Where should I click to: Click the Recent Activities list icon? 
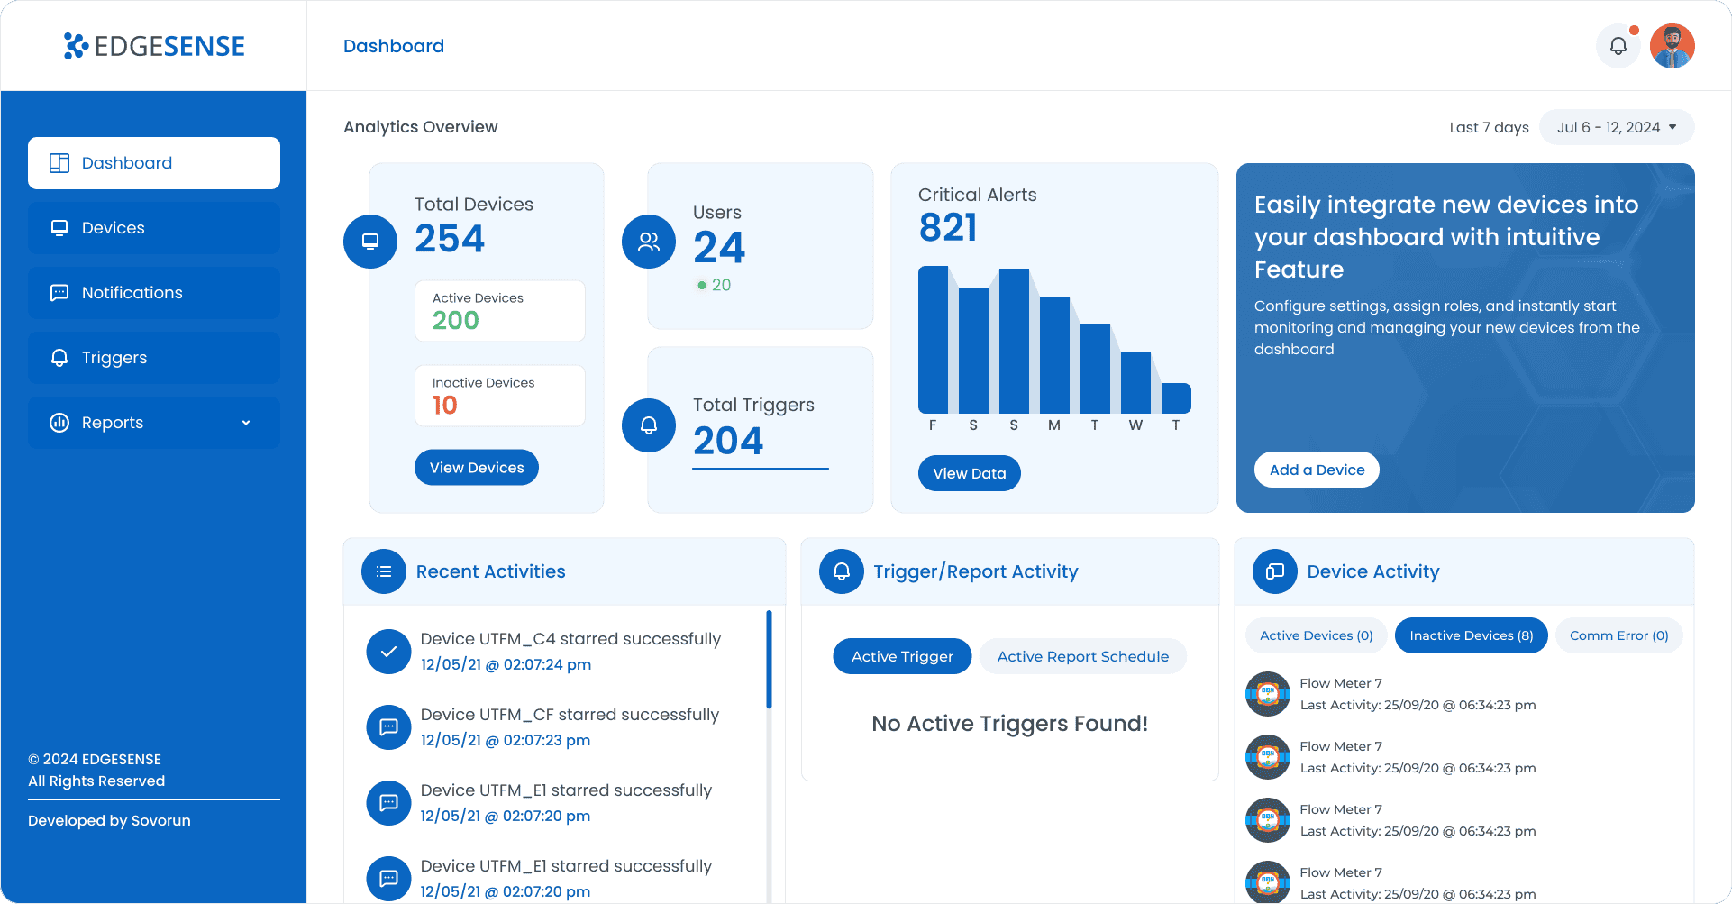coord(384,571)
